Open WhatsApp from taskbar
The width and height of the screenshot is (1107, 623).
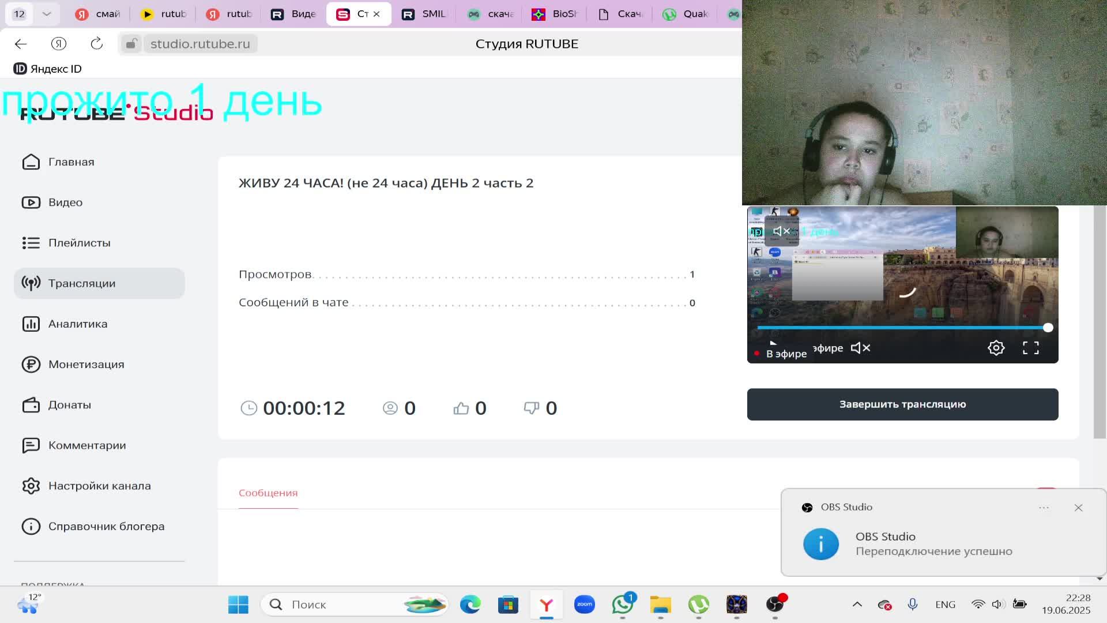click(x=623, y=605)
